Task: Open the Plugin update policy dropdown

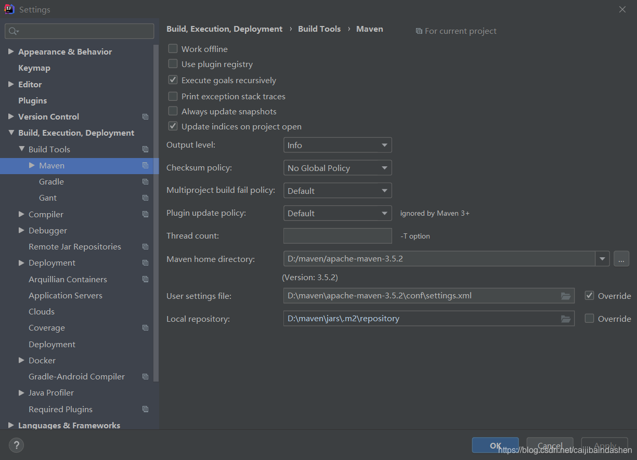Action: [337, 213]
